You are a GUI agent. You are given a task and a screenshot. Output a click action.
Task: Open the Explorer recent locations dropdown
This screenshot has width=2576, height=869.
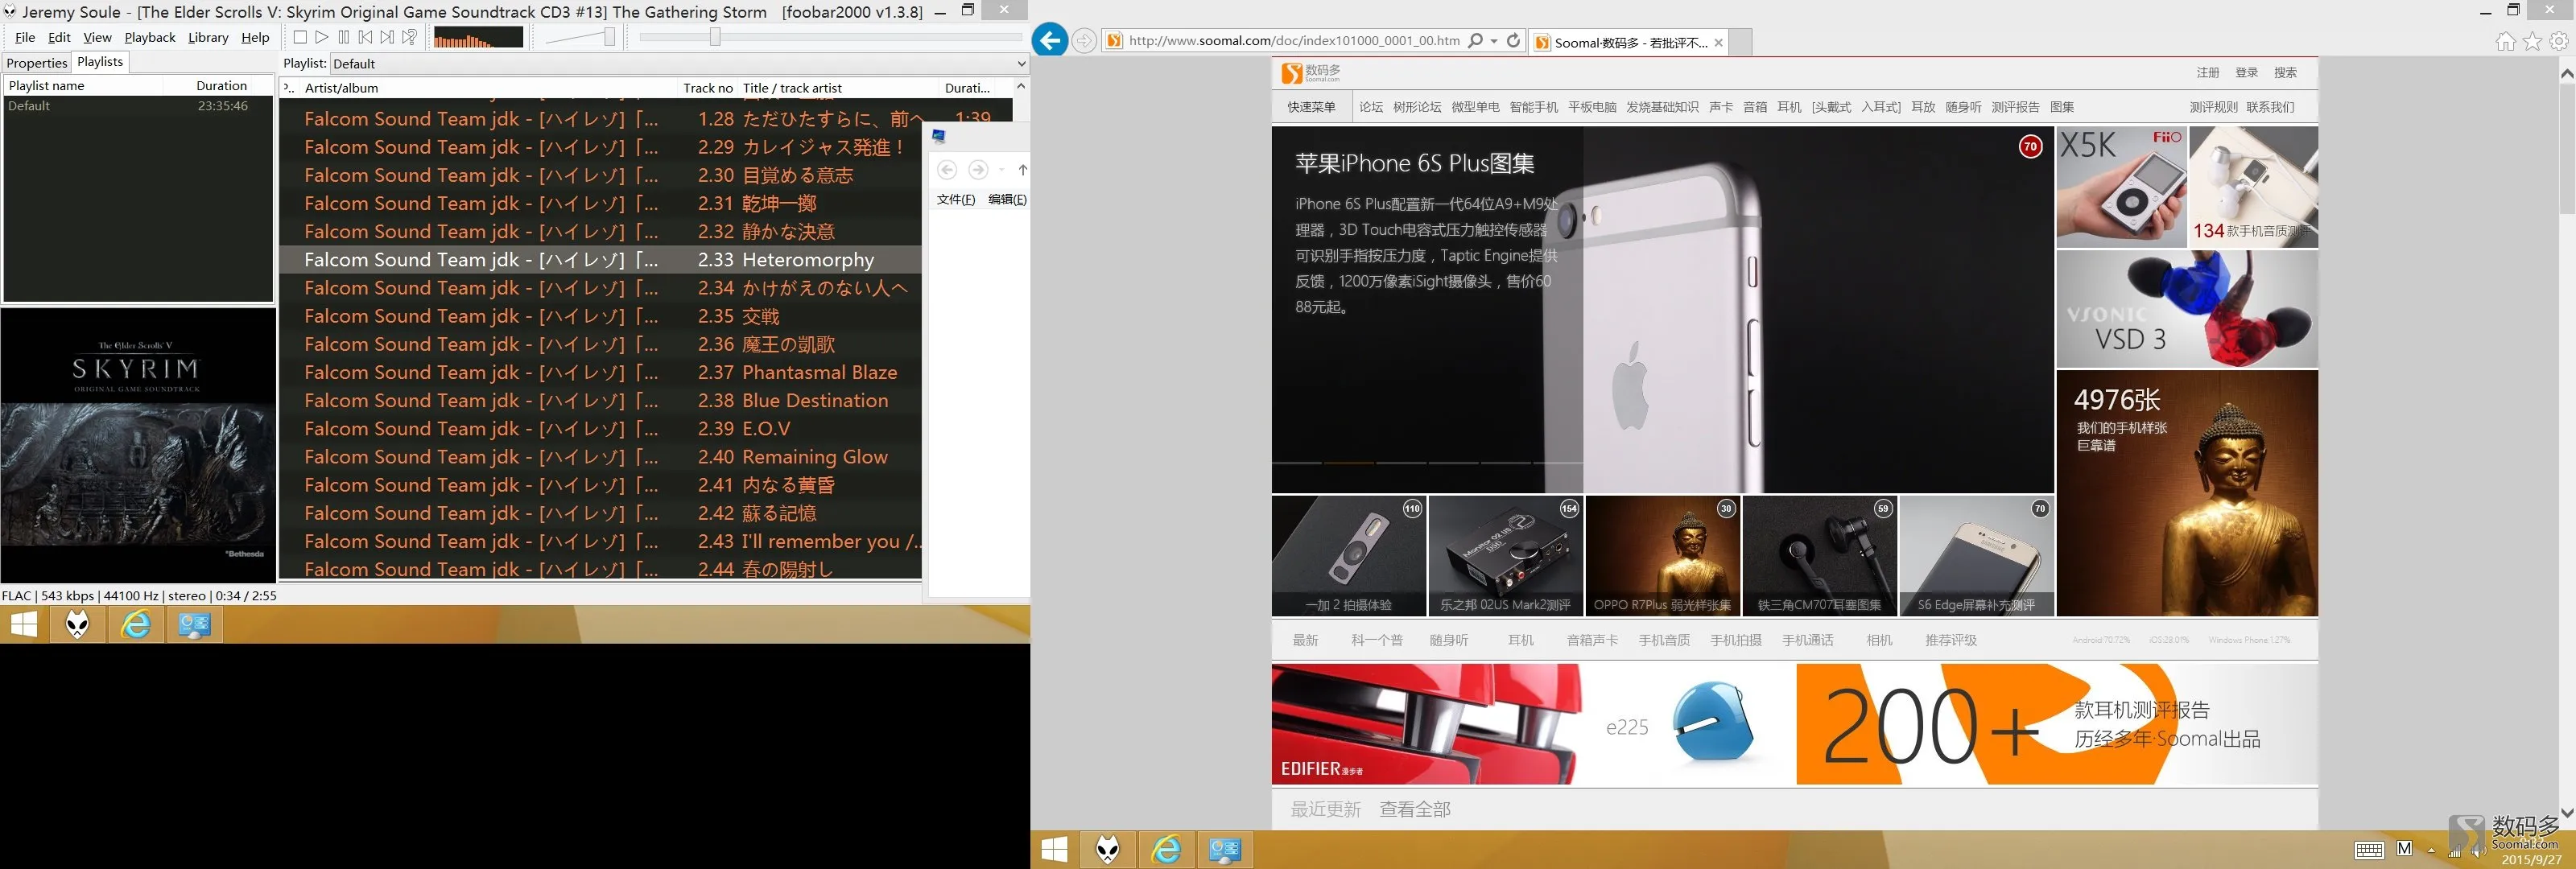[x=1001, y=170]
